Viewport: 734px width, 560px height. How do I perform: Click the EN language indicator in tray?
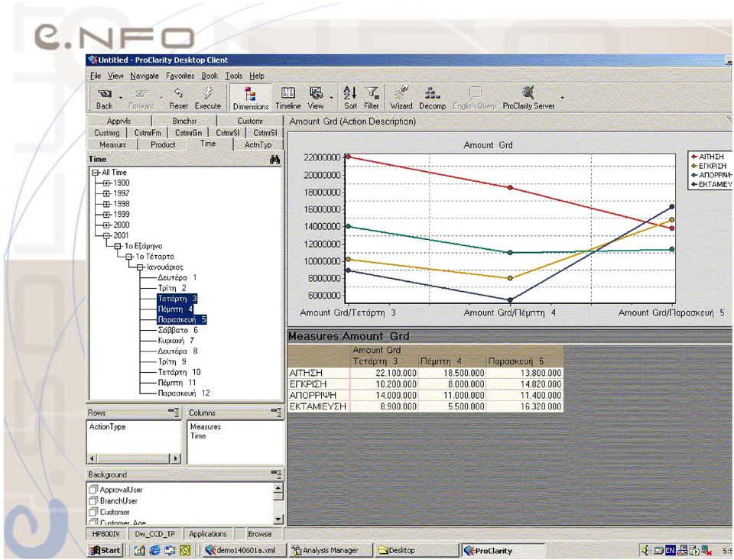pos(670,550)
